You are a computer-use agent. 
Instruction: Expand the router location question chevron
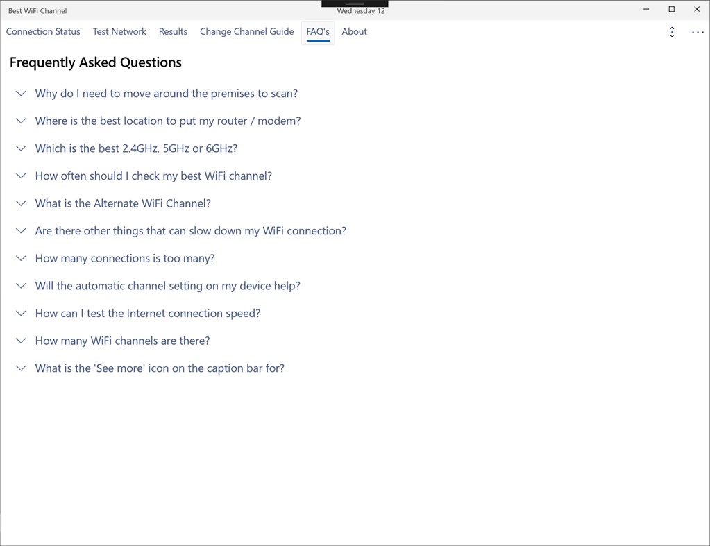tap(21, 121)
